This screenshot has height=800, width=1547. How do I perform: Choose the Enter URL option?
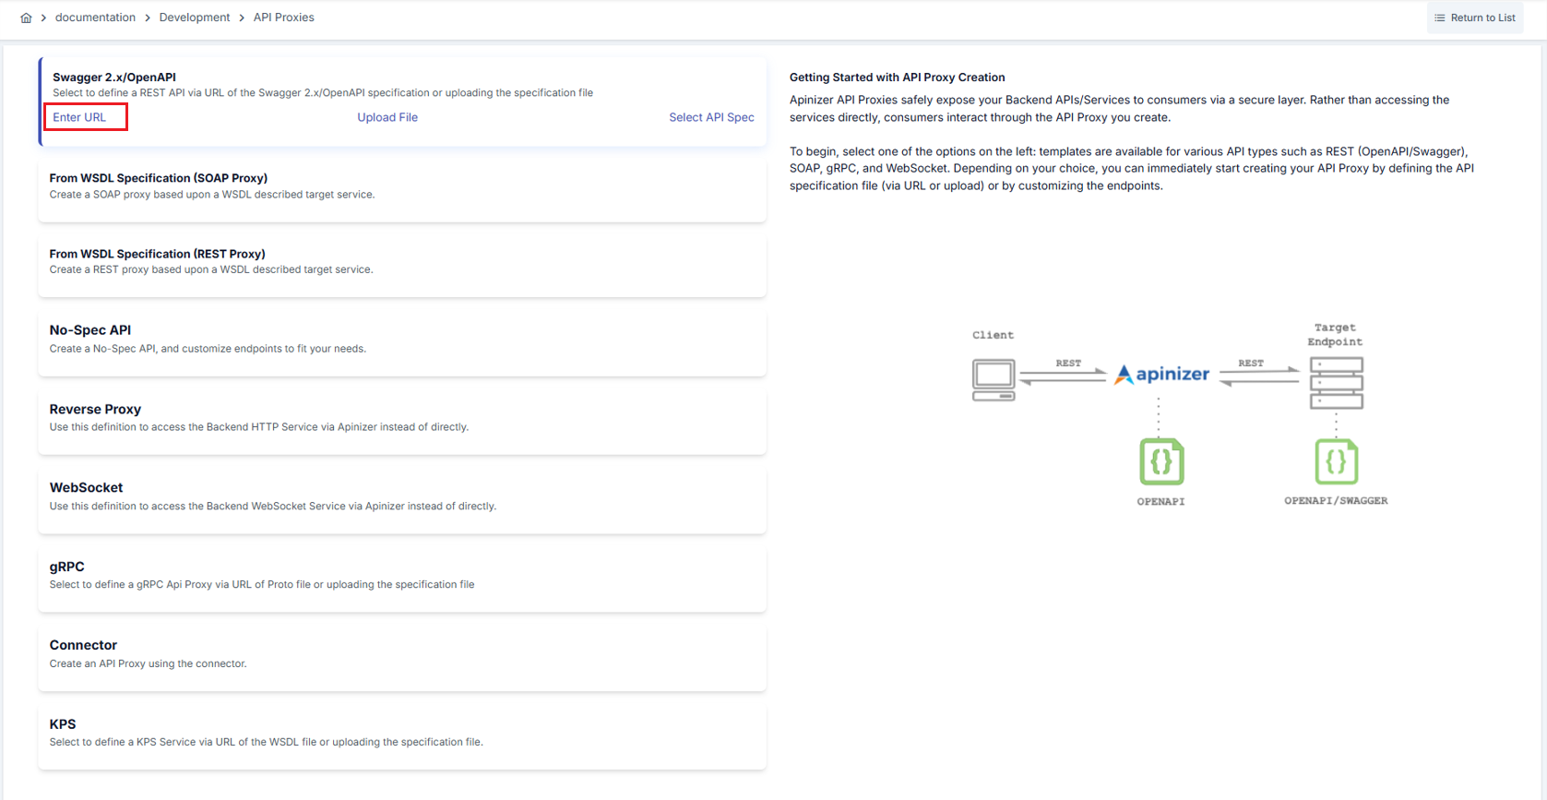tap(79, 117)
